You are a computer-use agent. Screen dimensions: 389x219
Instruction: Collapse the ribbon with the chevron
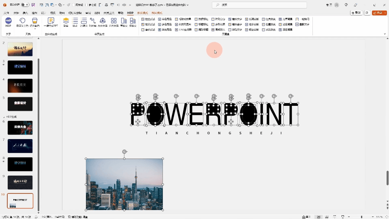(385, 34)
